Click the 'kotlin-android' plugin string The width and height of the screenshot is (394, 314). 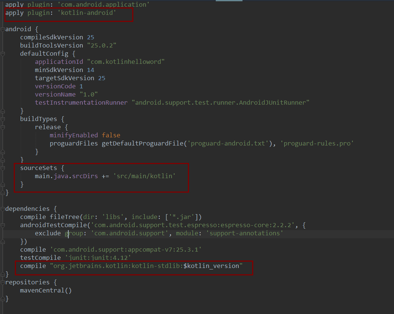click(87, 13)
